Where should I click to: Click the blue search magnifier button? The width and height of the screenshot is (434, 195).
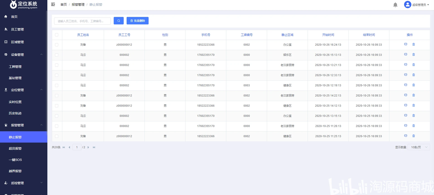(x=118, y=21)
